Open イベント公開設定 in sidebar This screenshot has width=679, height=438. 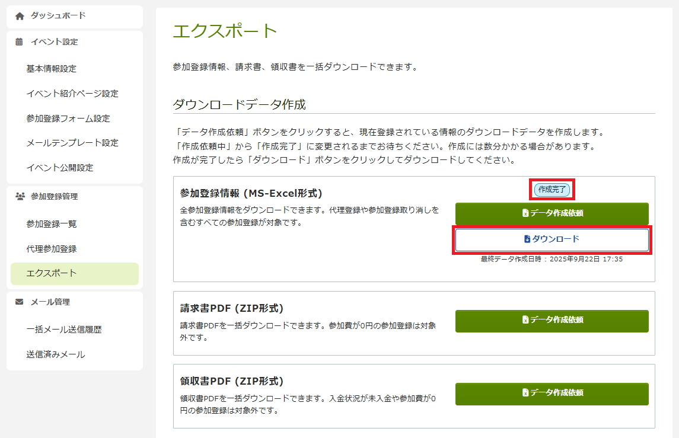[x=60, y=168]
